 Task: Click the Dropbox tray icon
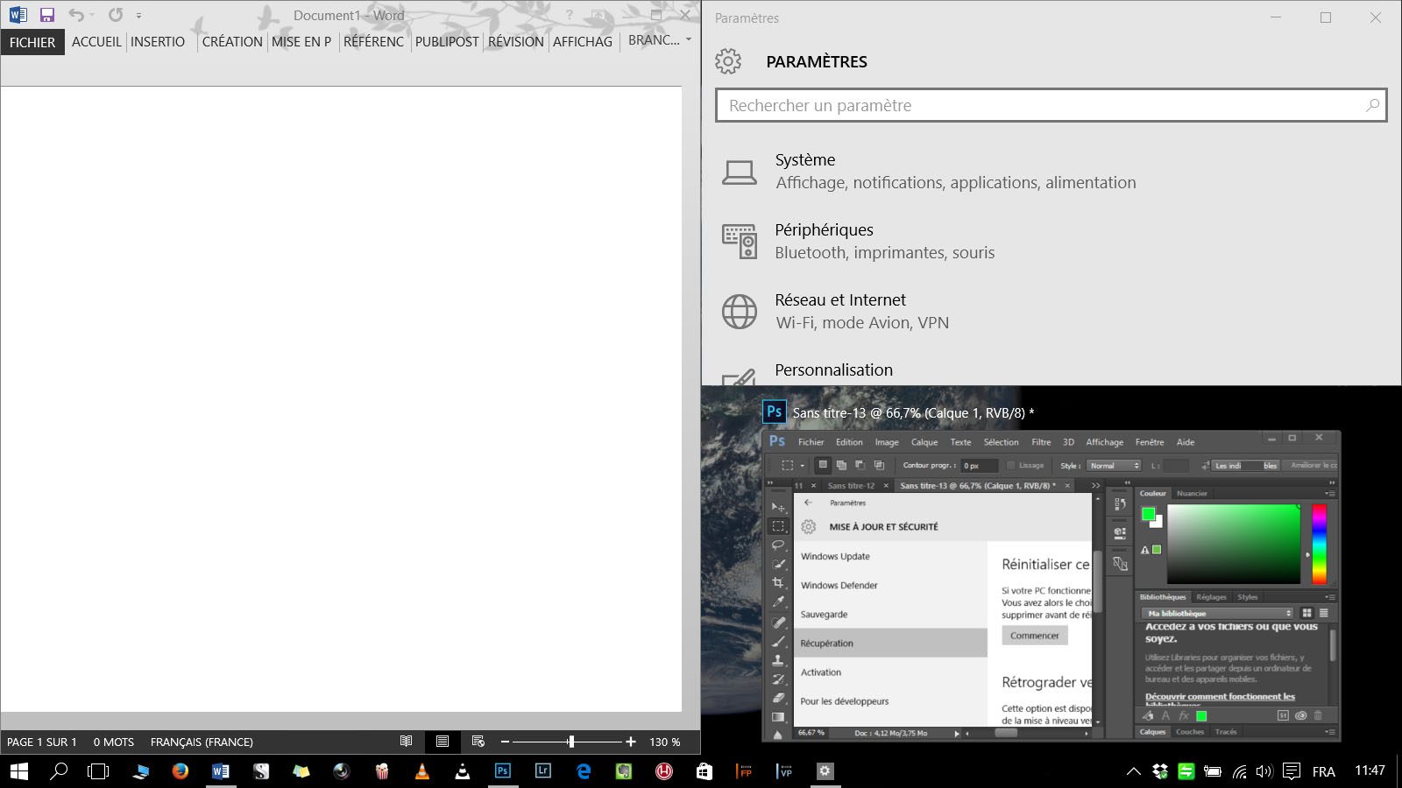1160,771
